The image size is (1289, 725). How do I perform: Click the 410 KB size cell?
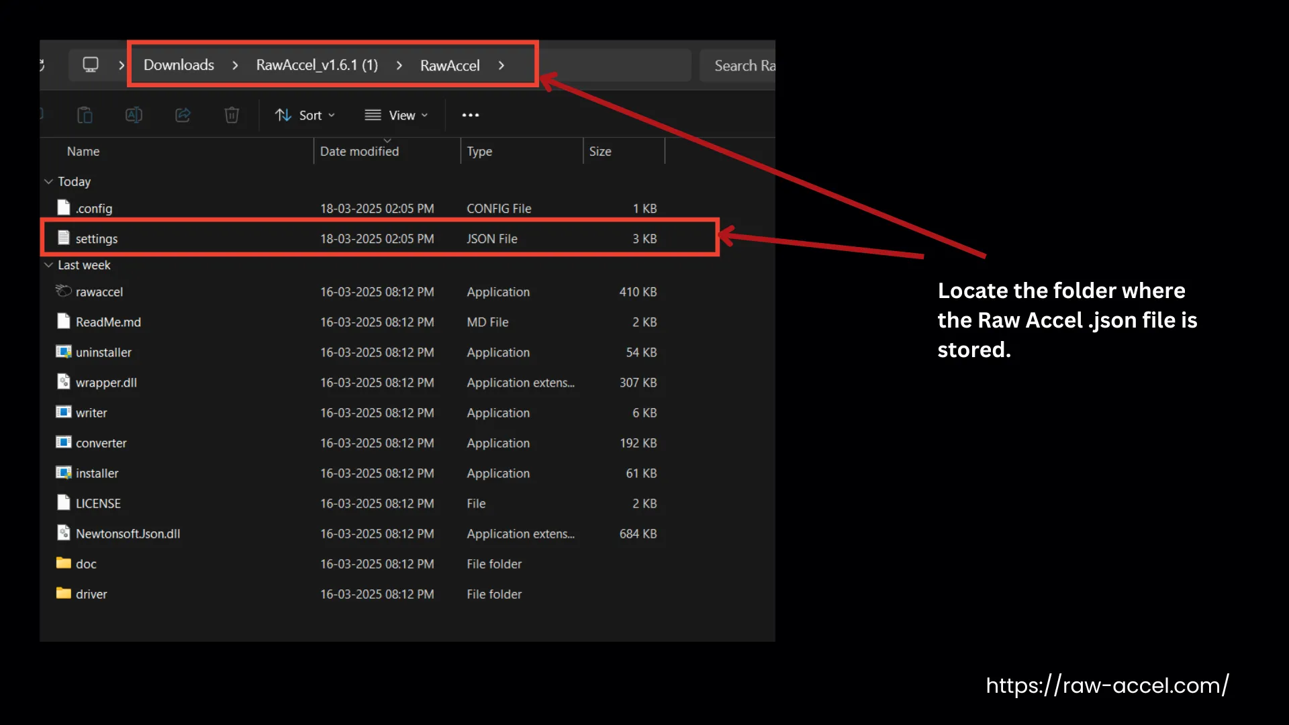click(x=638, y=292)
